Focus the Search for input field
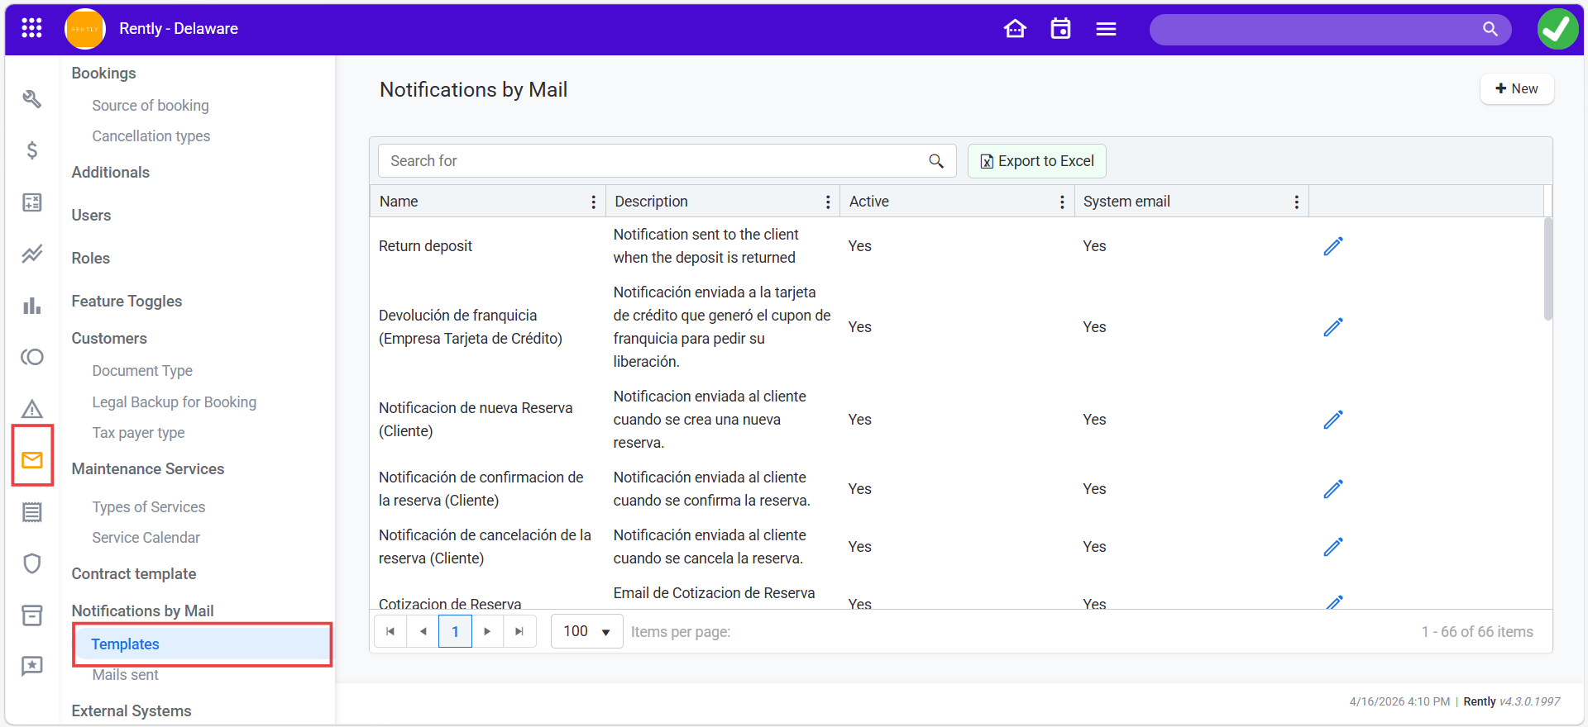This screenshot has height=727, width=1588. [x=653, y=161]
